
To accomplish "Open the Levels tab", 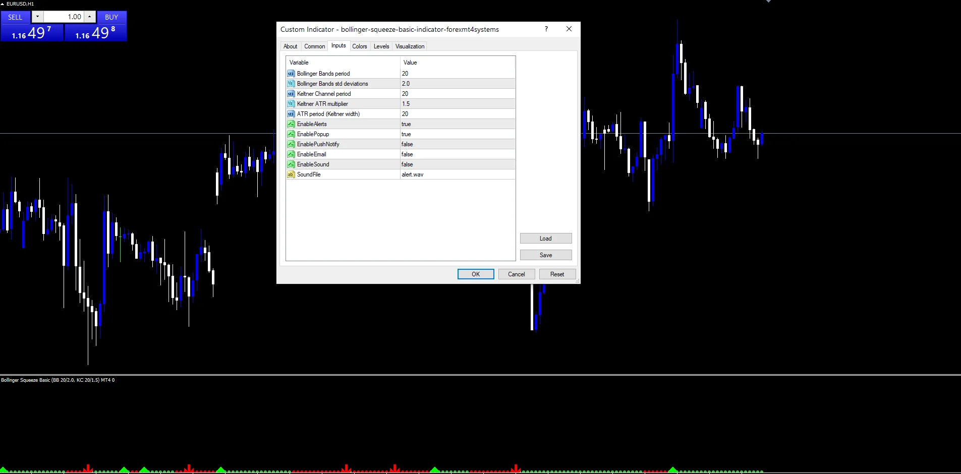I will coord(381,46).
